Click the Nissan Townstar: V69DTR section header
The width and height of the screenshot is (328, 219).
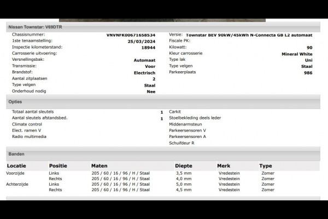(x=36, y=26)
